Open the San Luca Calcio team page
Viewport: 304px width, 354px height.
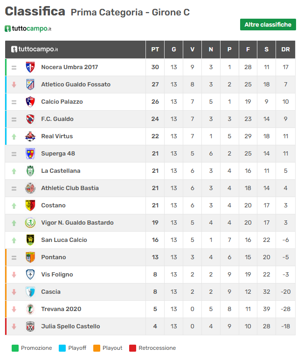point(64,240)
